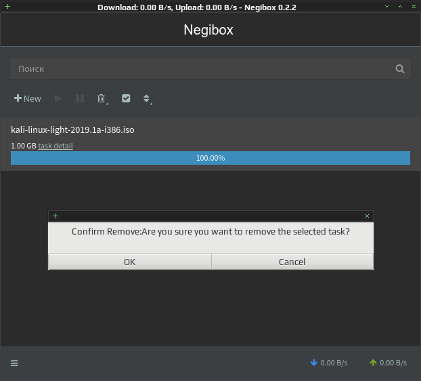The image size is (421, 381).
Task: Click the dialog's green plus icon
Action: coord(55,216)
